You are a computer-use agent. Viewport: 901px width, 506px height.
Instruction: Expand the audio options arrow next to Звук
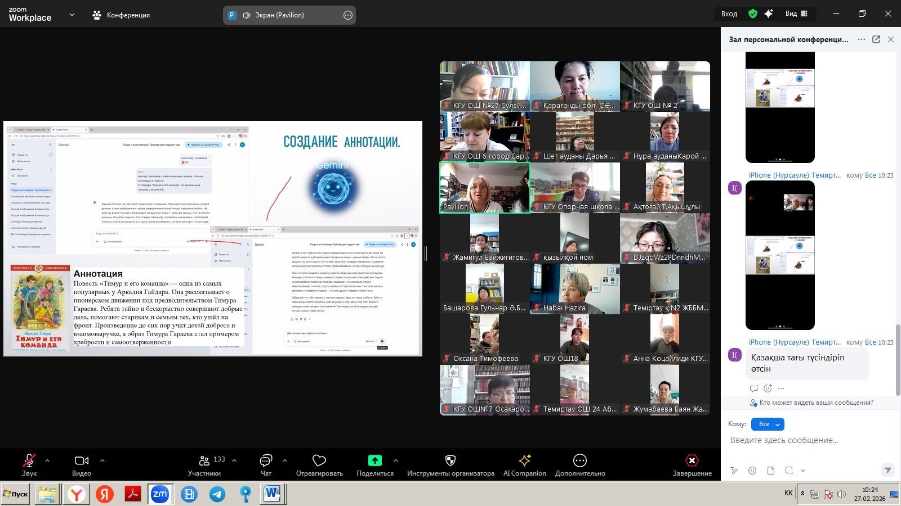pyautogui.click(x=47, y=460)
